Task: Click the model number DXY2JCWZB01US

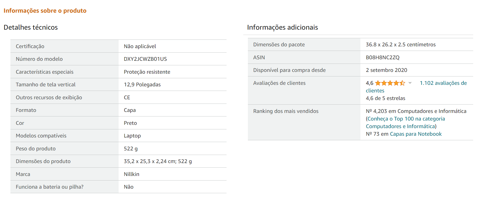Action: tap(145, 59)
